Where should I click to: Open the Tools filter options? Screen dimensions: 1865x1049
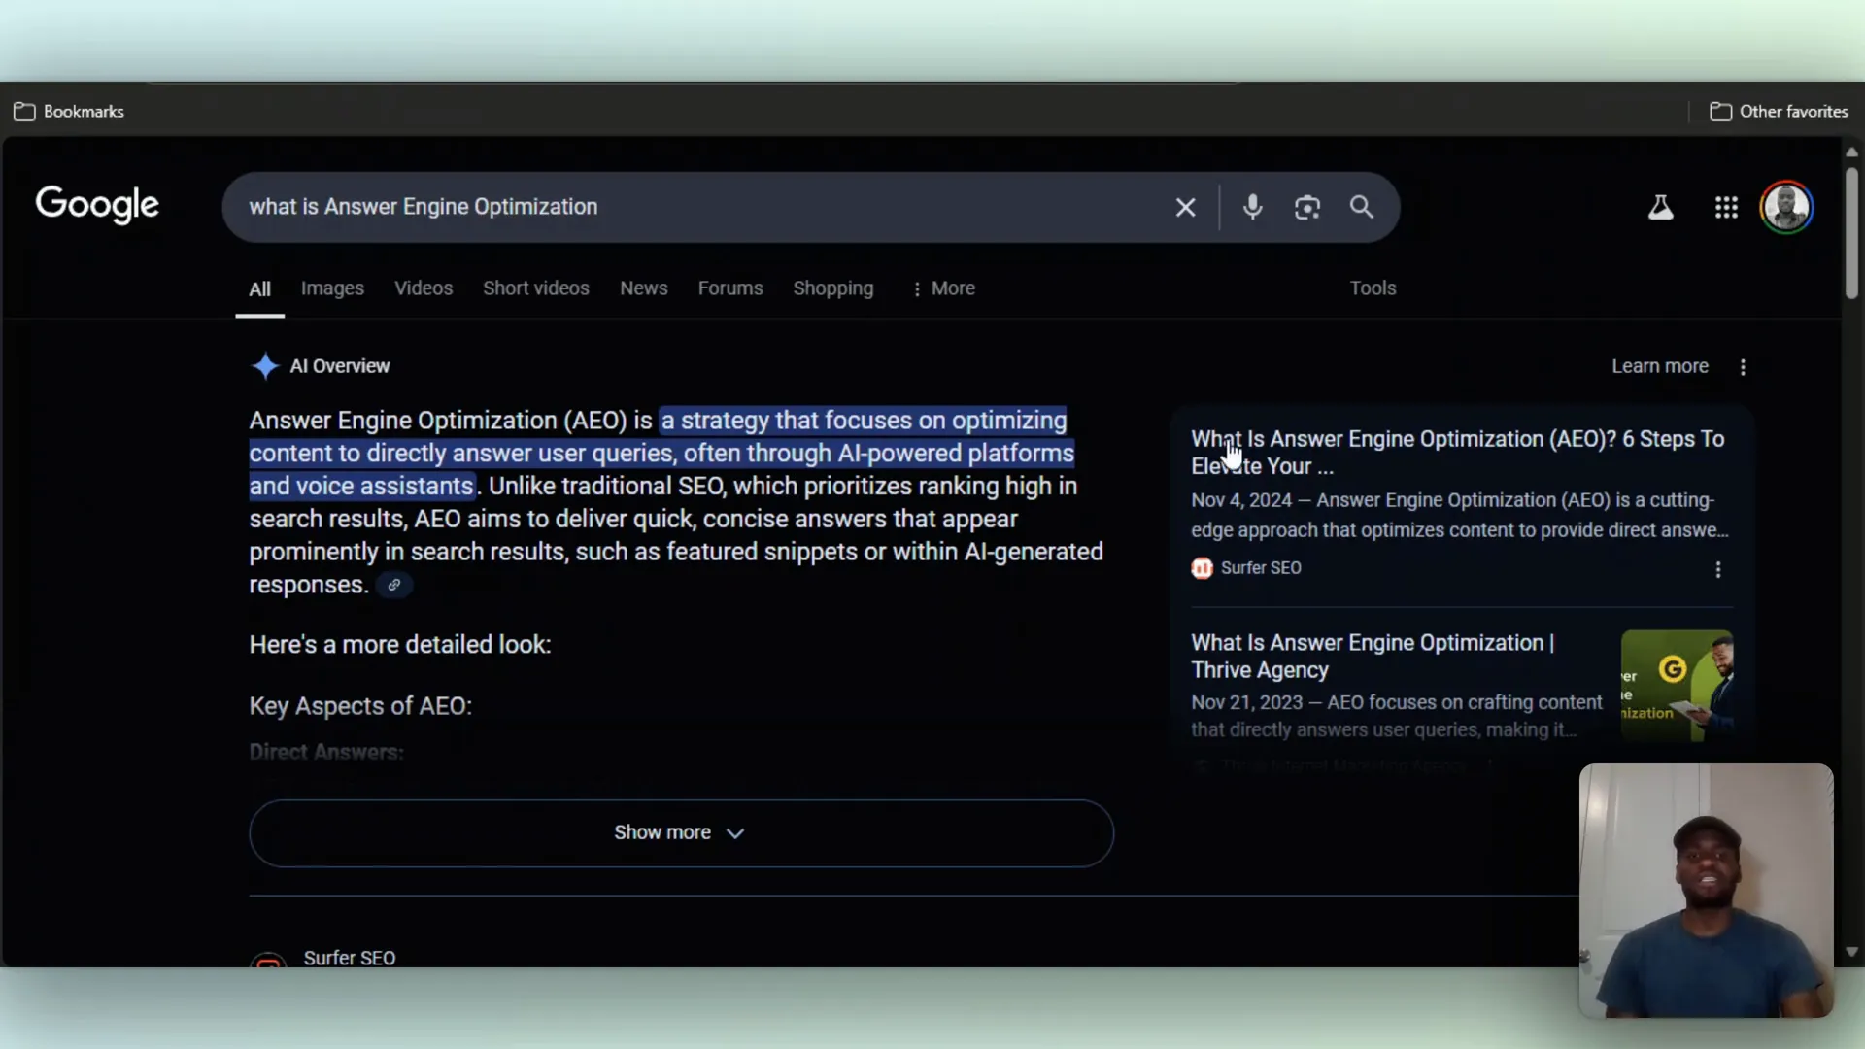pyautogui.click(x=1373, y=288)
